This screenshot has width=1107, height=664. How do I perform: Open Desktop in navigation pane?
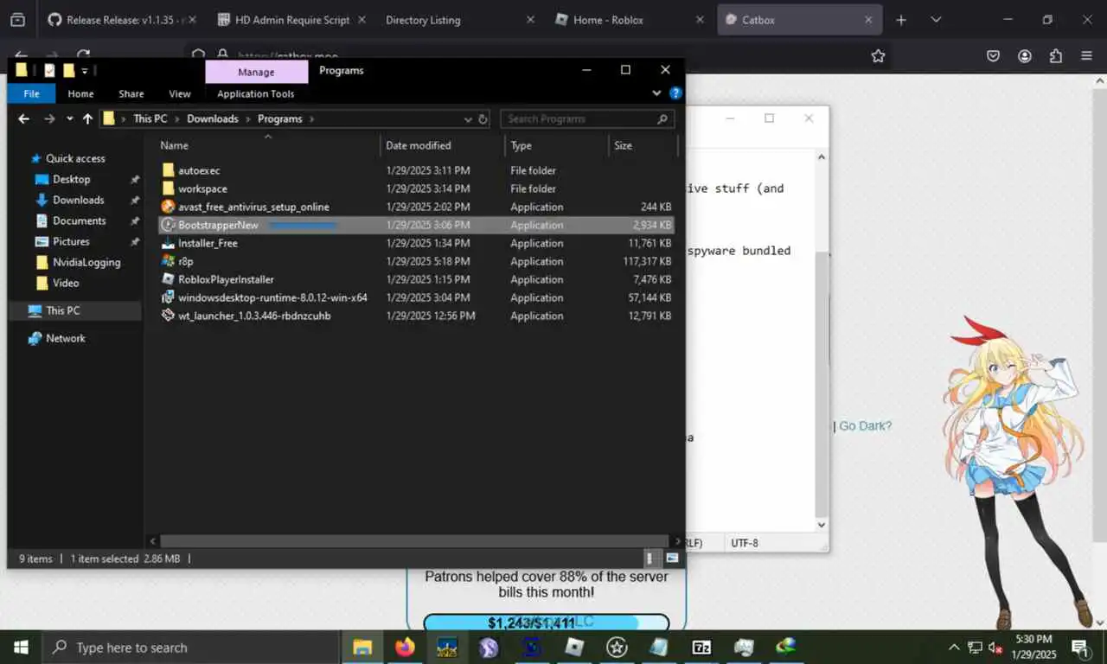tap(71, 179)
